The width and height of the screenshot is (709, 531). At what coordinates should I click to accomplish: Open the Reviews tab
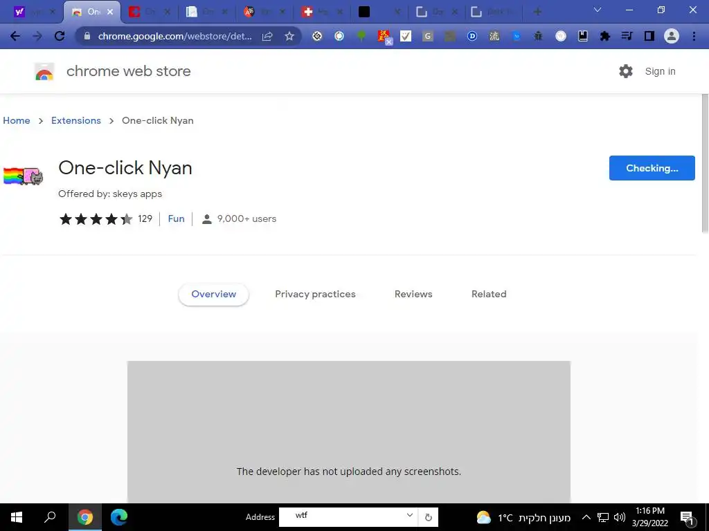[413, 294]
